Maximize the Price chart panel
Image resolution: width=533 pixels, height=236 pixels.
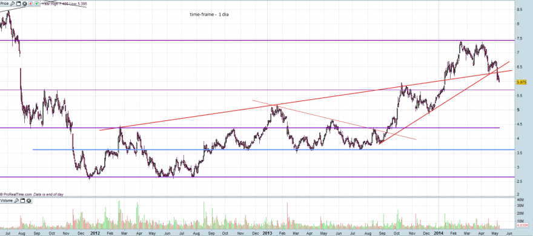pyautogui.click(x=18, y=4)
